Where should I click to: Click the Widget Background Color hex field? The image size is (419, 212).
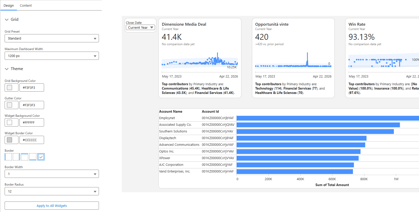(32, 122)
